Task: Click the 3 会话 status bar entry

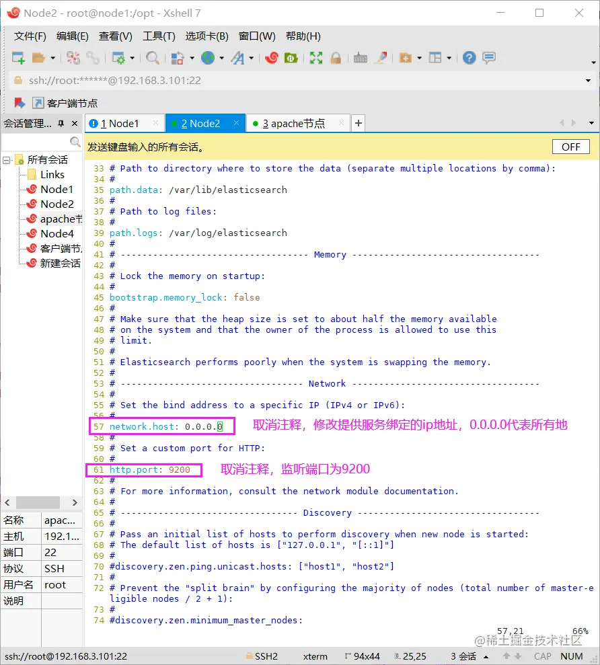Action: [463, 656]
